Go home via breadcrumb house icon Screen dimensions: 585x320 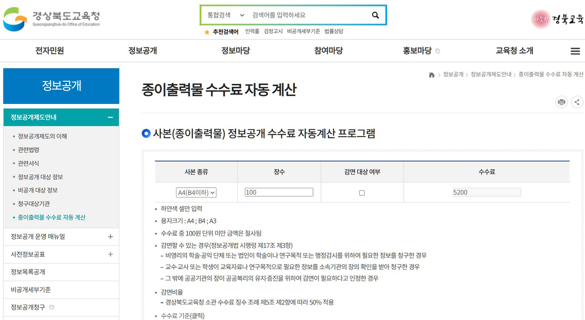[x=431, y=75]
